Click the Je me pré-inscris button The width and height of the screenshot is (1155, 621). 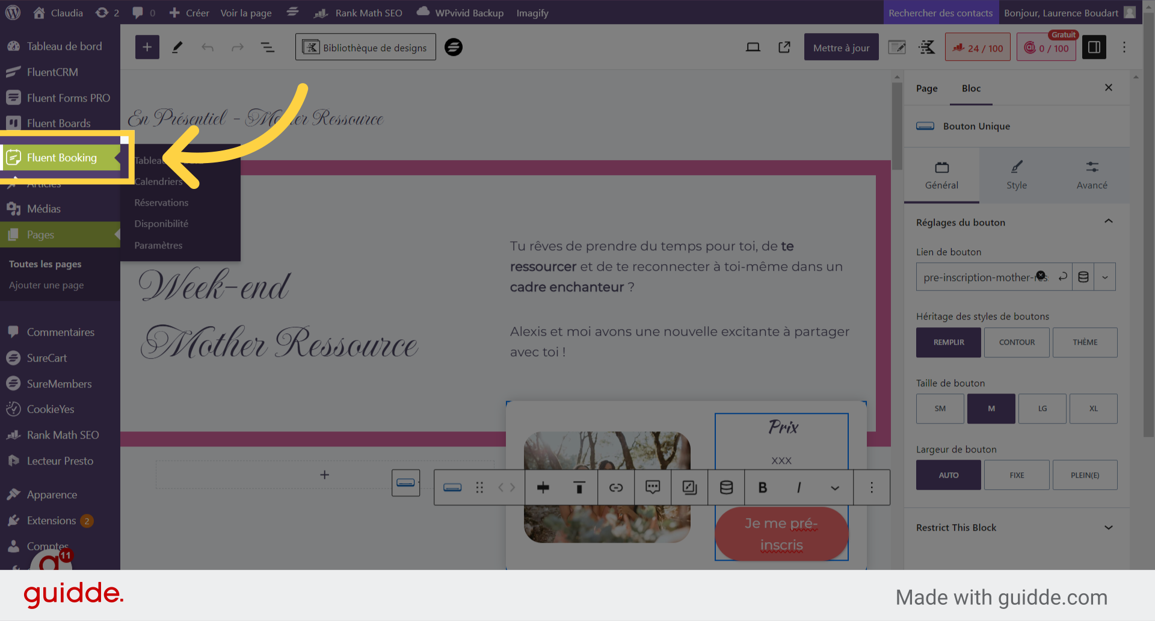point(781,534)
